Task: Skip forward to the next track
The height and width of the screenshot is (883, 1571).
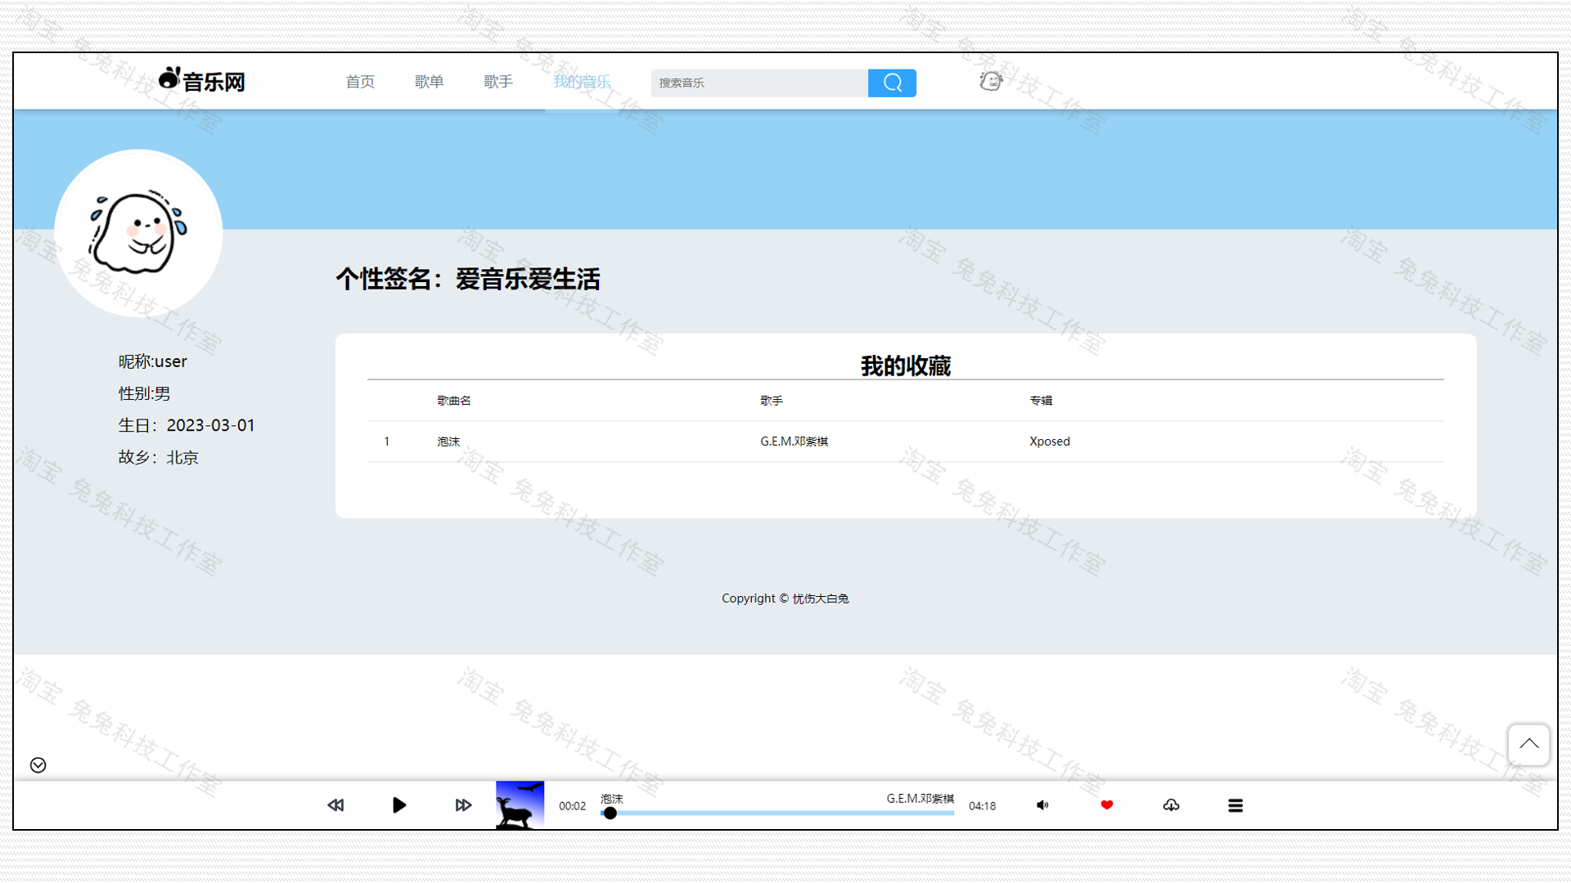Action: pyautogui.click(x=463, y=805)
